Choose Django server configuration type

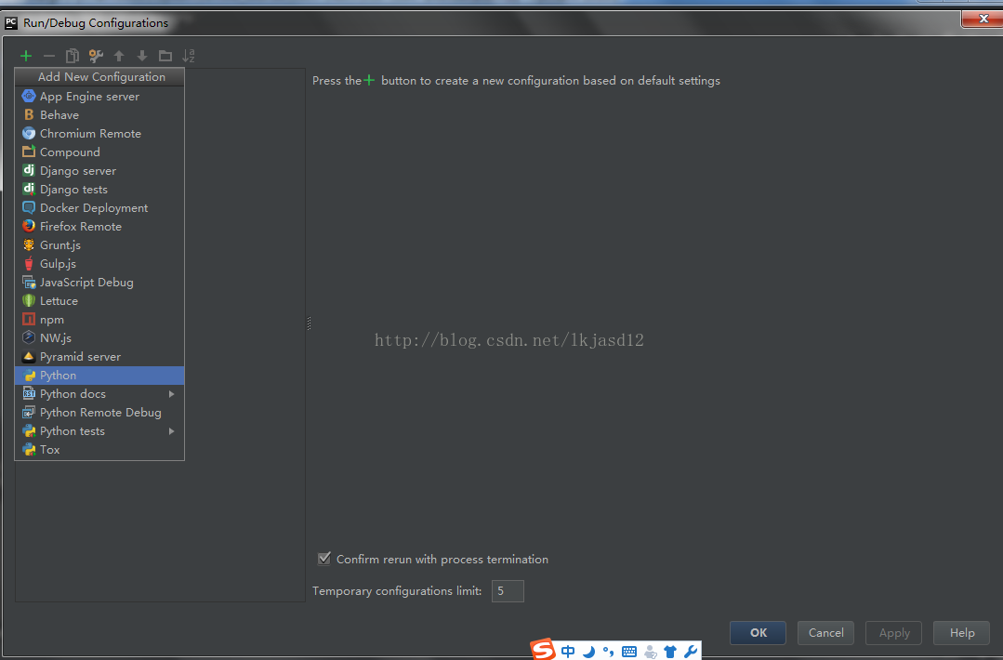click(99, 171)
